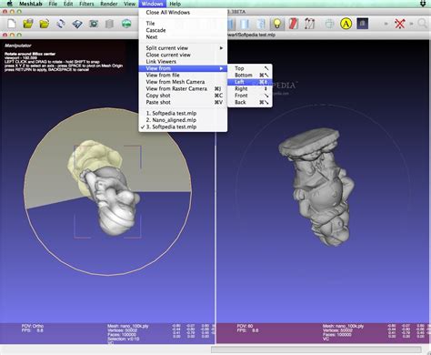
Task: Click 'FOV: 60' text in right viewport
Action: point(245,326)
